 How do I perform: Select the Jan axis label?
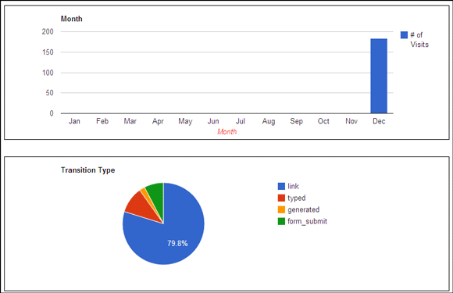74,121
